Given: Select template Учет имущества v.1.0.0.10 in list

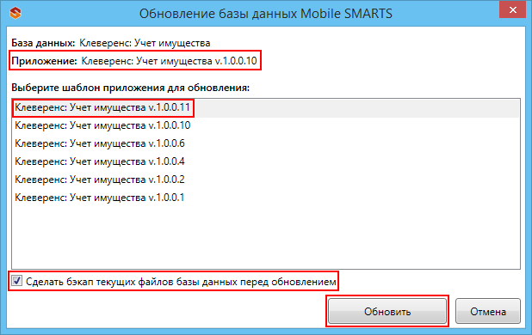Looking at the screenshot, I should coord(266,126).
